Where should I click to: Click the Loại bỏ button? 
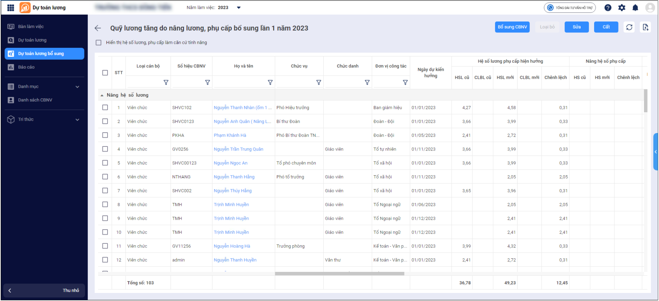547,27
